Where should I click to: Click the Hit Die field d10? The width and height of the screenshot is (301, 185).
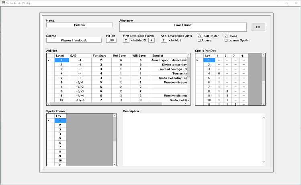tap(111, 40)
